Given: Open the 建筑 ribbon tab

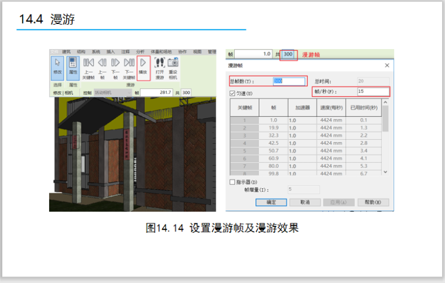Looking at the screenshot, I should coord(67,51).
